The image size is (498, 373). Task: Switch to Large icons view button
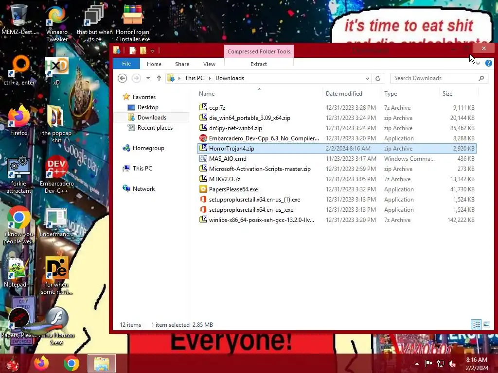tap(486, 324)
